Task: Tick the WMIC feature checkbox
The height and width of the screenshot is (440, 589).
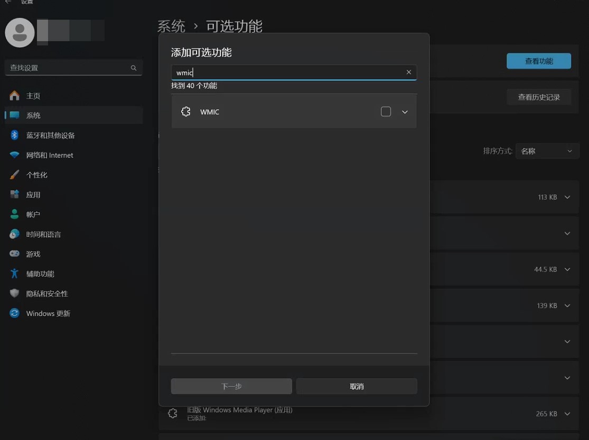Action: (386, 111)
